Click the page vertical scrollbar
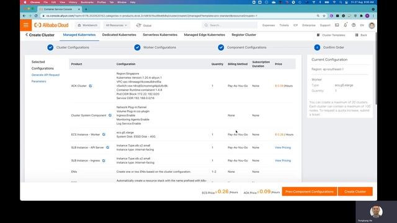The image size is (397, 223). pyautogui.click(x=376, y=68)
